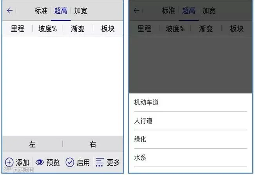Viewport: 255px width, 175px height.
Task: Tap the 启用 button label
Action: [83, 162]
